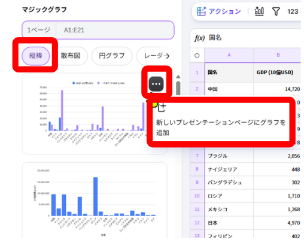
Task: Click the ロシア cell
Action: click(229, 196)
